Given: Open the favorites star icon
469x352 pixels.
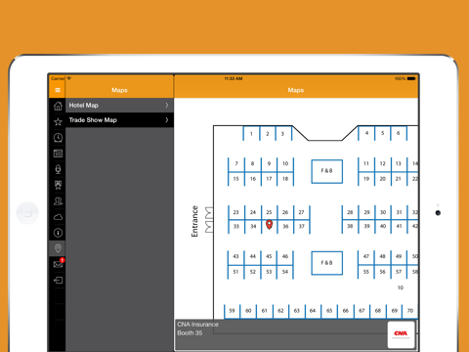Looking at the screenshot, I should click(58, 122).
